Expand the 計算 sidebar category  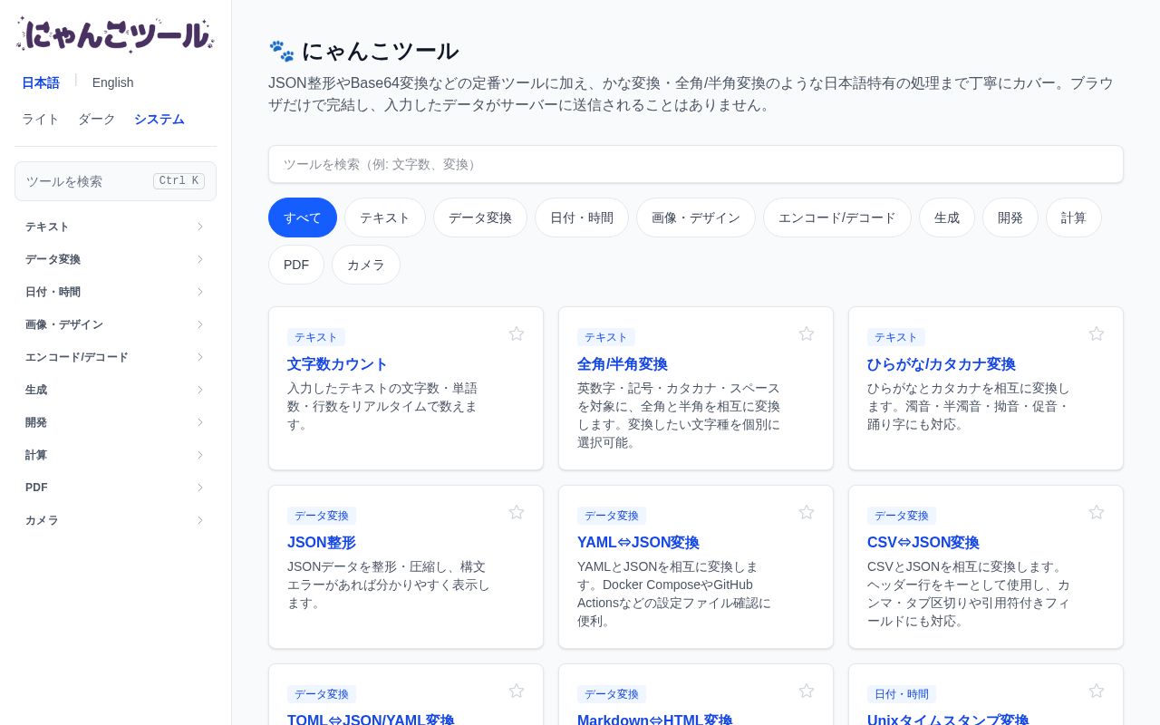click(115, 455)
